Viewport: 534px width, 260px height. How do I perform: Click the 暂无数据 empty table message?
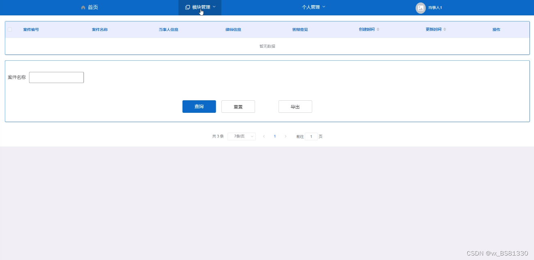(x=267, y=46)
